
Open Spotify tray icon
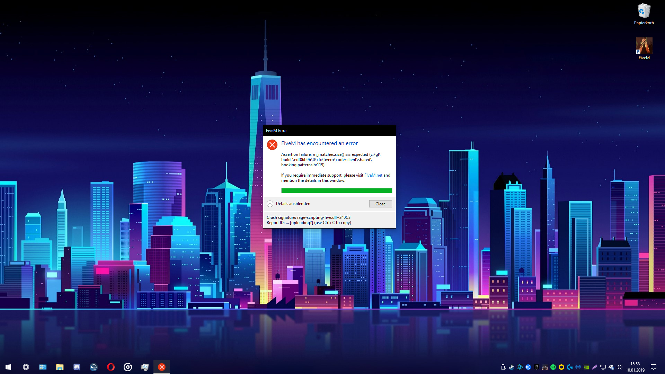click(553, 367)
